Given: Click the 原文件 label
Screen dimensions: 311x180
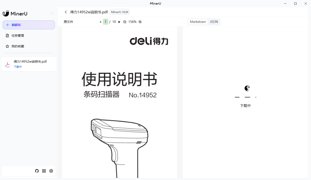Looking at the screenshot, I should tap(69, 22).
